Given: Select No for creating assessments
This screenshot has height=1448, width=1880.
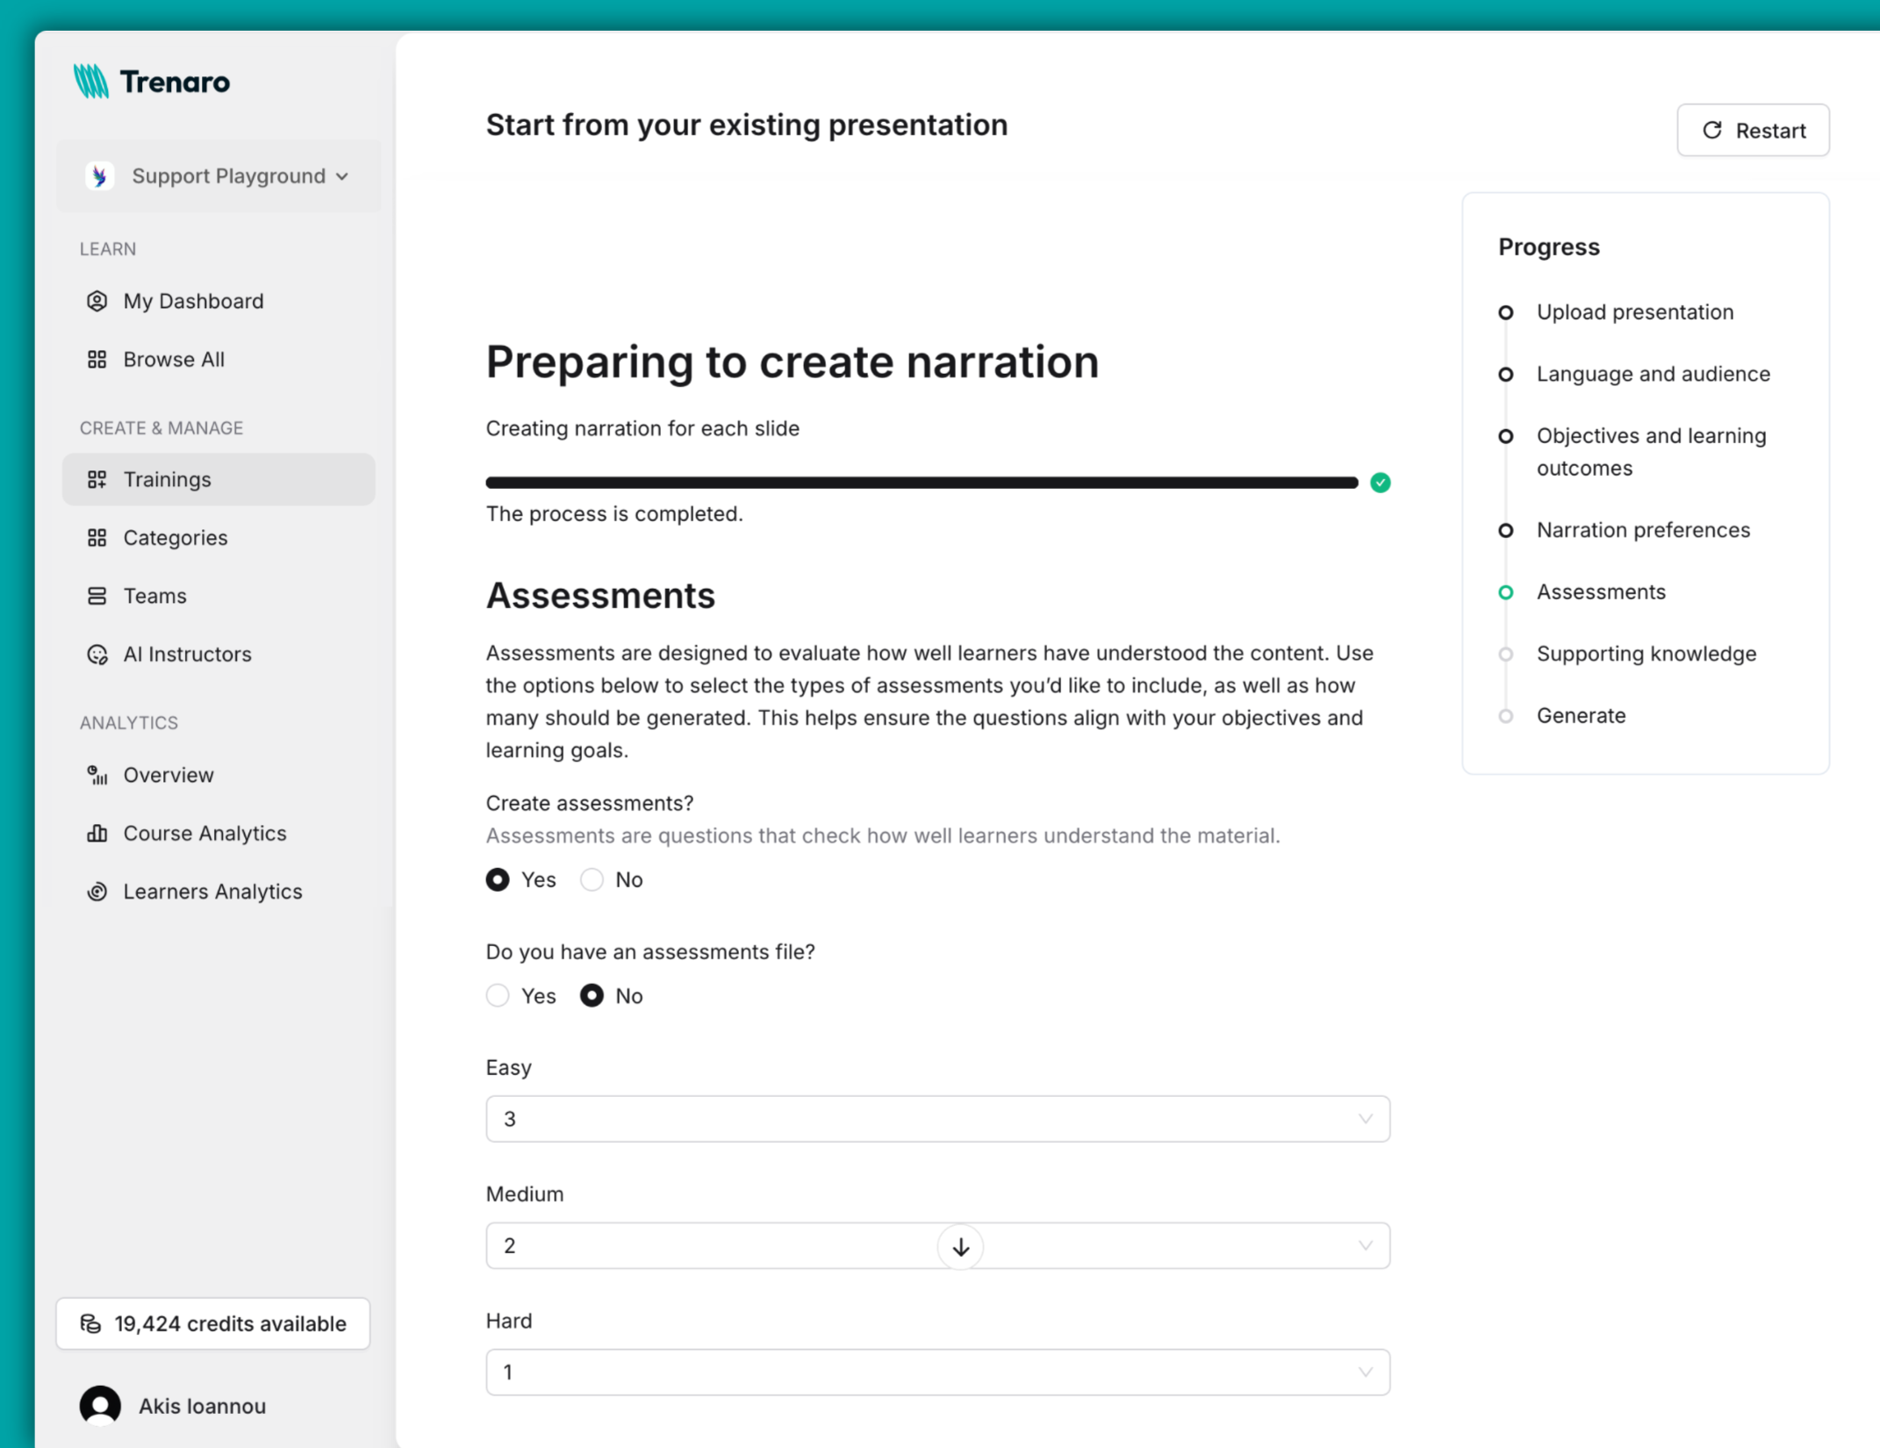Looking at the screenshot, I should (x=592, y=879).
